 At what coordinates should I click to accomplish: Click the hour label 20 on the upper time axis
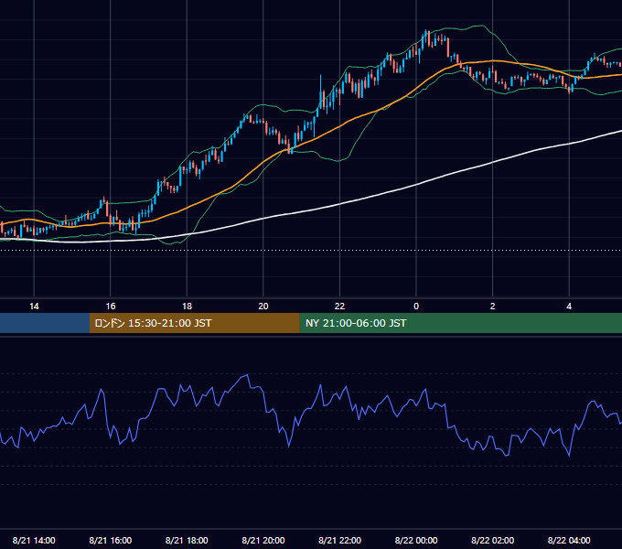point(263,307)
